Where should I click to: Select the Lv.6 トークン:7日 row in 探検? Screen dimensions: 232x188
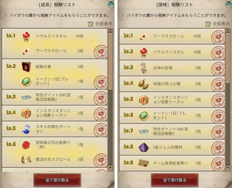click(x=172, y=115)
